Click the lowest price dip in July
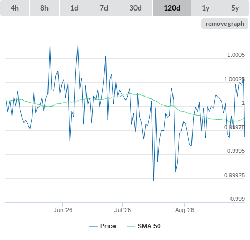This screenshot has height=240, width=250. click(x=153, y=180)
